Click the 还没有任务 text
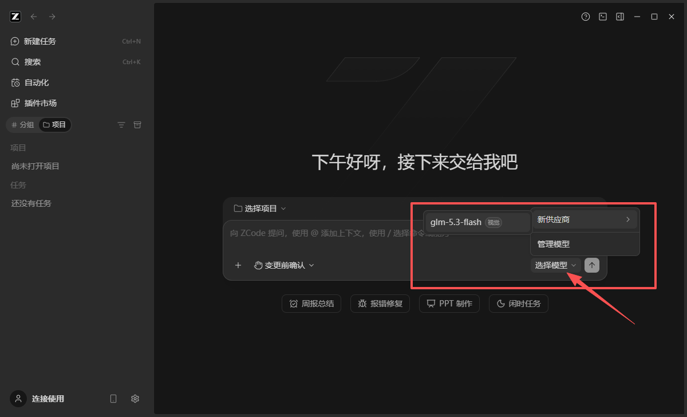 (x=31, y=203)
